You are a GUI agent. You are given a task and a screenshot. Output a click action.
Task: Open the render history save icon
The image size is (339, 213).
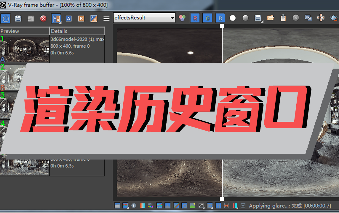pyautogui.click(x=18, y=18)
